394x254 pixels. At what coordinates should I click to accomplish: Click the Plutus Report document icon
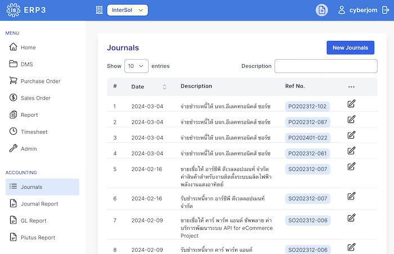point(13,237)
